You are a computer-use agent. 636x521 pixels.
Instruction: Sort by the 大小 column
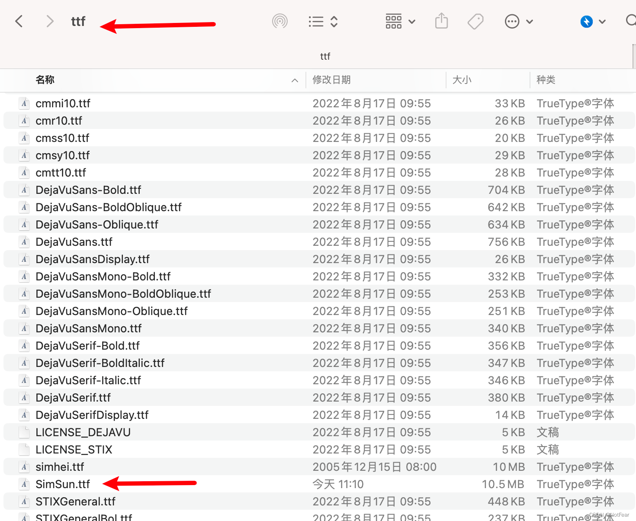pyautogui.click(x=462, y=80)
